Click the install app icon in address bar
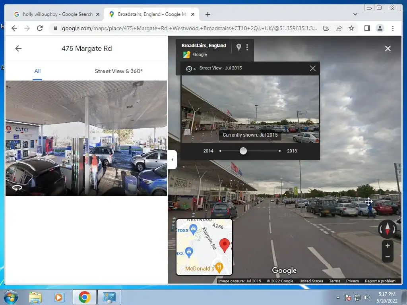The image size is (407, 305). coord(326,28)
